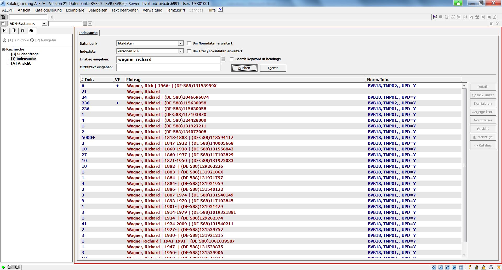The height and width of the screenshot is (270, 502).
Task: Click the key icon in status bar
Action: (x=470, y=267)
